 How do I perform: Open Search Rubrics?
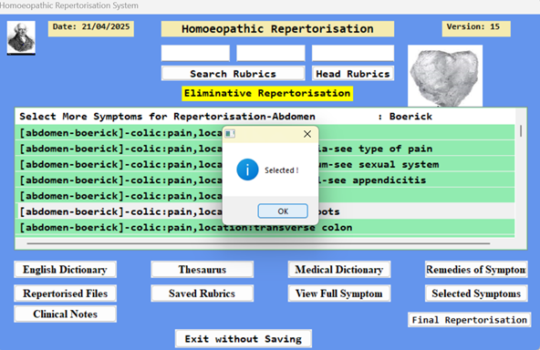(x=233, y=74)
